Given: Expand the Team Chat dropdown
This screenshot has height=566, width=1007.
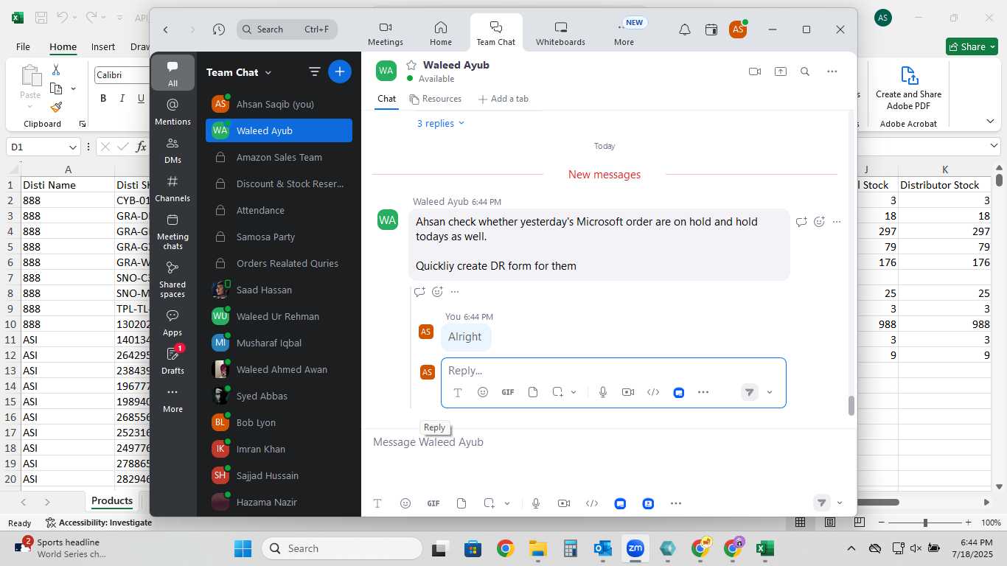Looking at the screenshot, I should [x=268, y=72].
